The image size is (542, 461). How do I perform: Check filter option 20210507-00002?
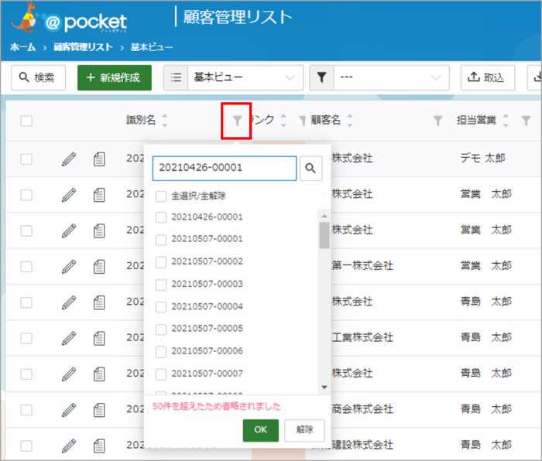(161, 262)
